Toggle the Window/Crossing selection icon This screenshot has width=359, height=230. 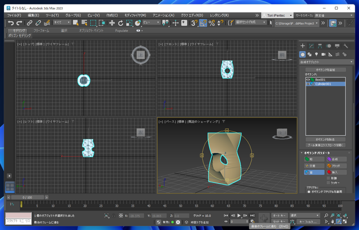(x=102, y=23)
